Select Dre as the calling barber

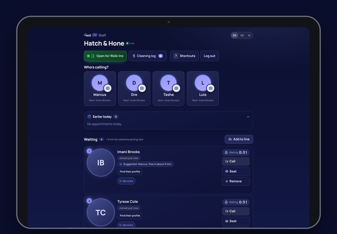click(134, 88)
